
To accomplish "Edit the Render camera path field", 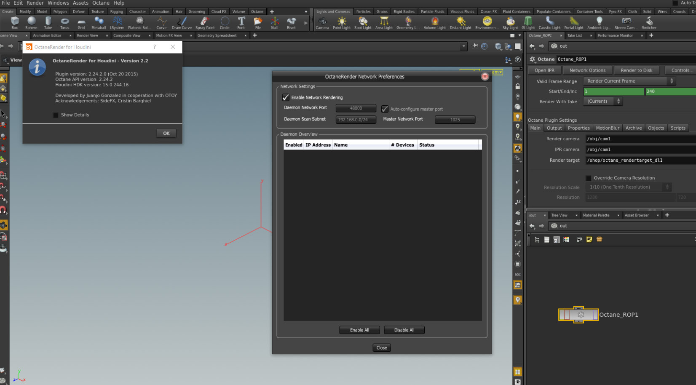I will click(640, 139).
